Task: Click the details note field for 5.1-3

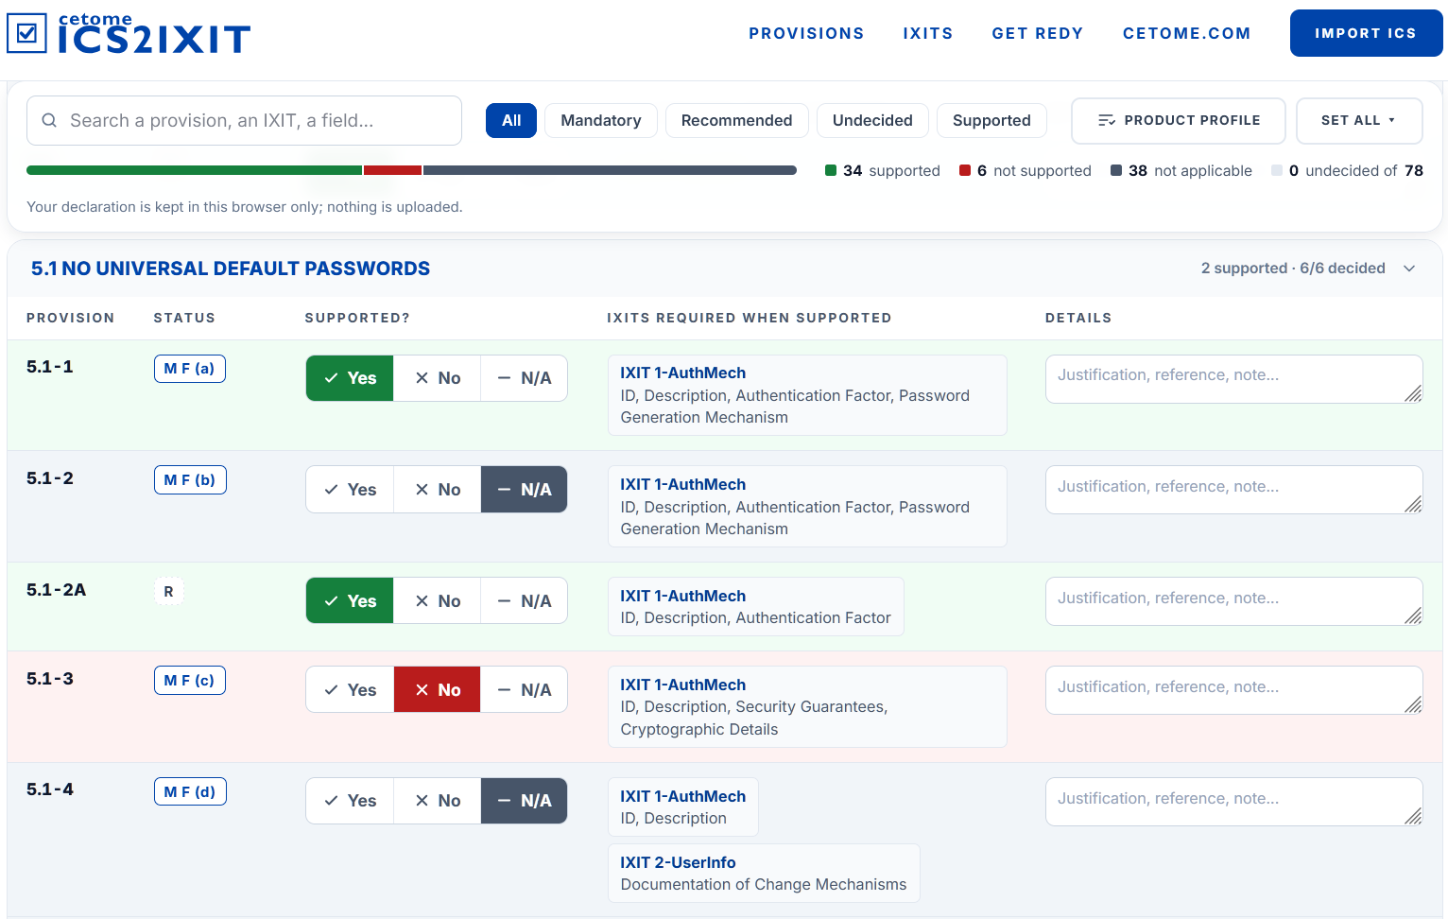Action: (x=1233, y=690)
